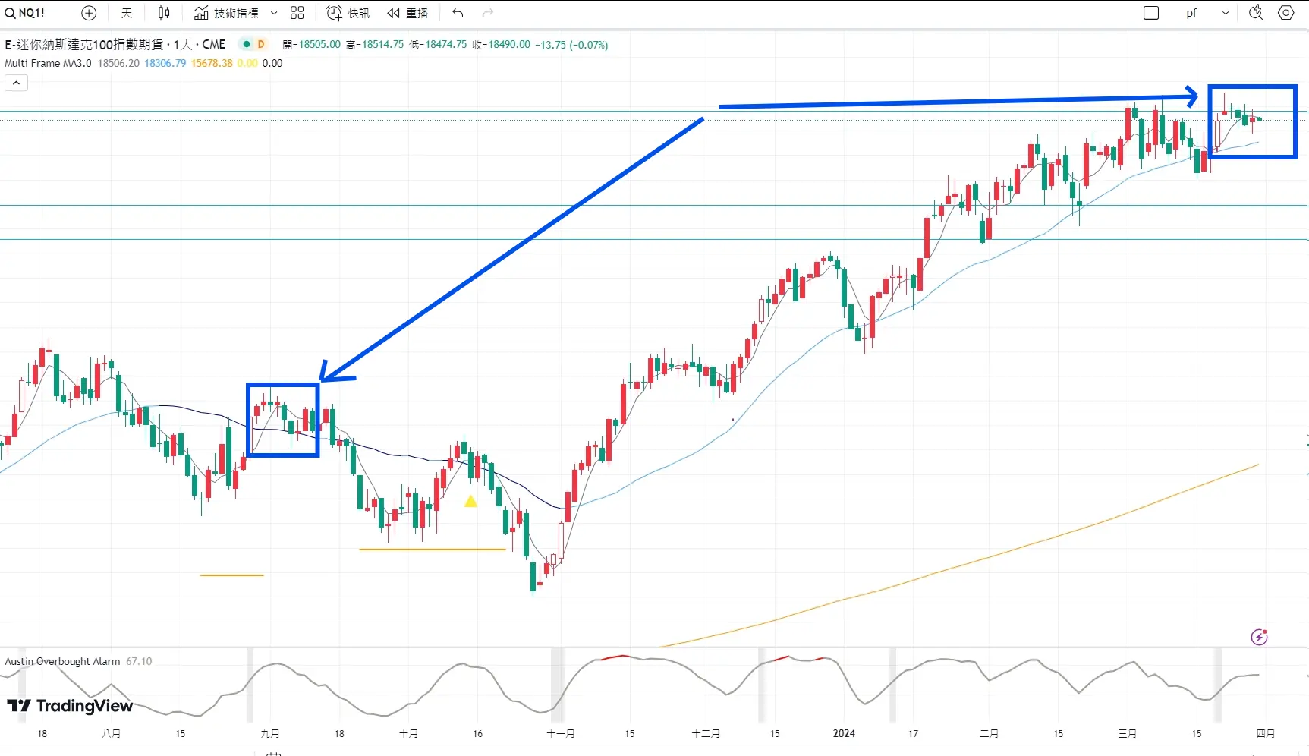This screenshot has width=1309, height=756.
Task: Click the green market status dot
Action: point(247,44)
